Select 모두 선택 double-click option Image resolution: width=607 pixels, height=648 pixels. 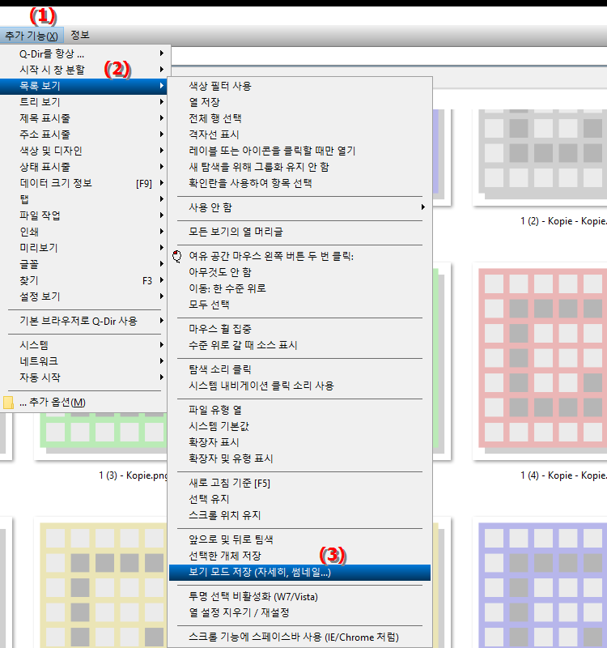(299, 305)
